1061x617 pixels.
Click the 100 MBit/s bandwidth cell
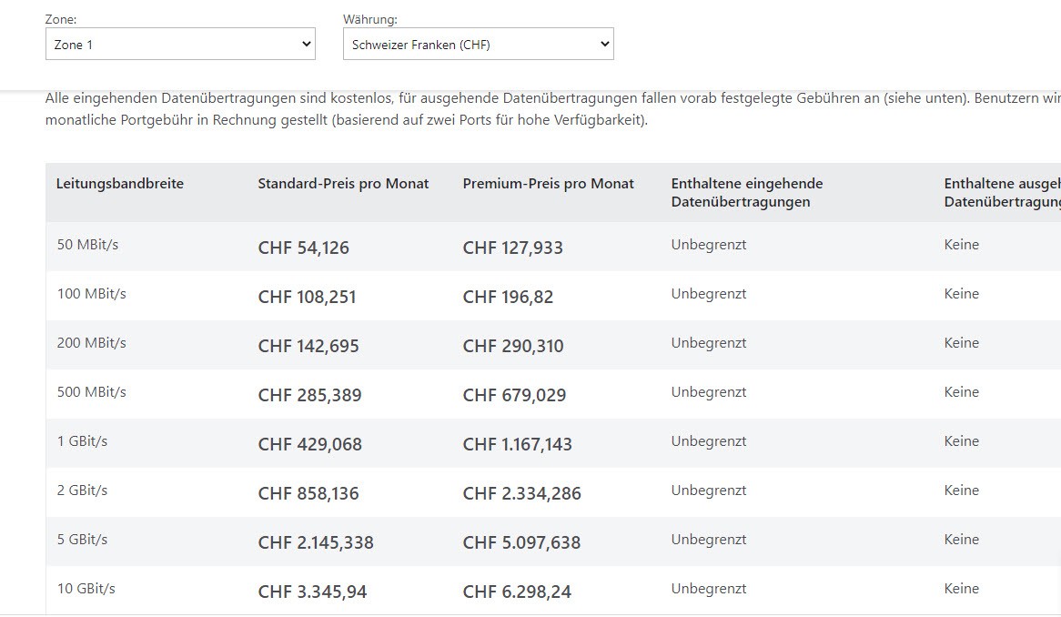91,294
